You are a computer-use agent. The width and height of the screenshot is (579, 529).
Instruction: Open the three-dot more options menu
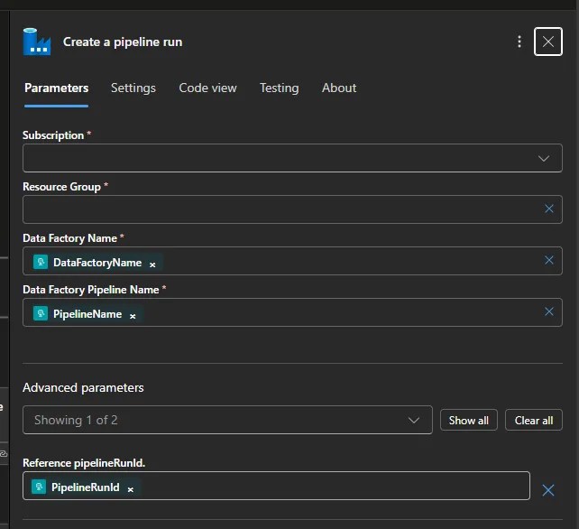point(519,42)
